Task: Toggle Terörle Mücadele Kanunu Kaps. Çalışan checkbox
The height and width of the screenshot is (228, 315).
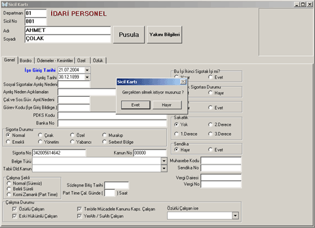Action: point(79,209)
